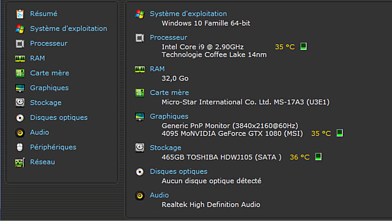Image resolution: width=392 pixels, height=221 pixels.
Task: Click the NVIDIA GeForce GTX 1080 line
Action: pos(232,134)
